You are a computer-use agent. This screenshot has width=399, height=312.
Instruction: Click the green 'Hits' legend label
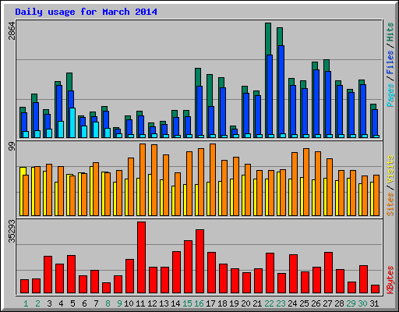(390, 32)
